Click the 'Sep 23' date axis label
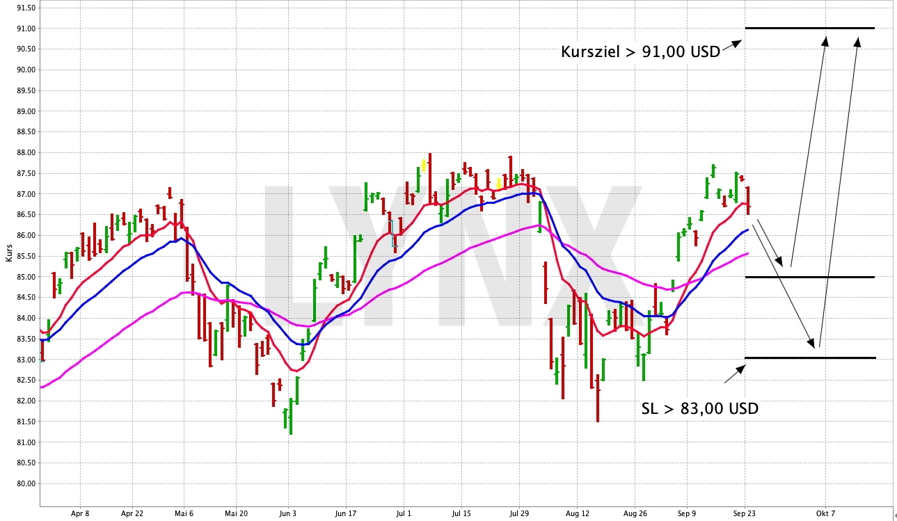 point(745,514)
